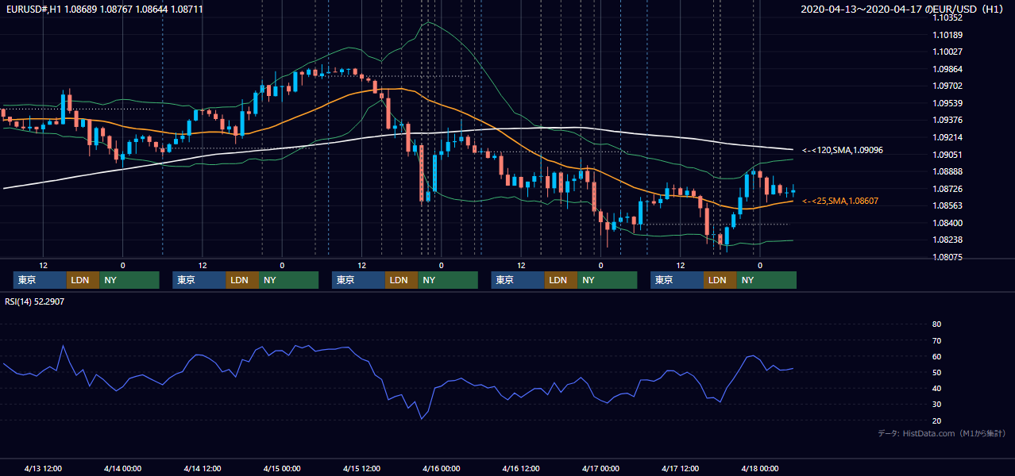This screenshot has height=476, width=1015.
Task: Click price axis value 1.08888
Action: tap(947, 171)
